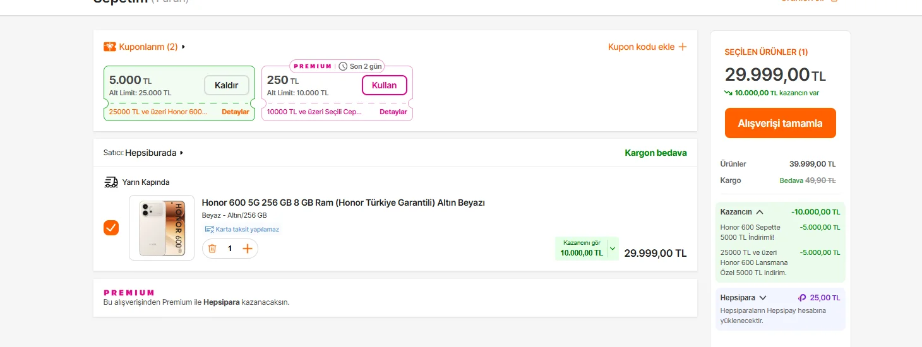This screenshot has height=347, width=922.
Task: Click the 10000 TL ve üzeri Seçili Cep coupon text
Action: [314, 112]
